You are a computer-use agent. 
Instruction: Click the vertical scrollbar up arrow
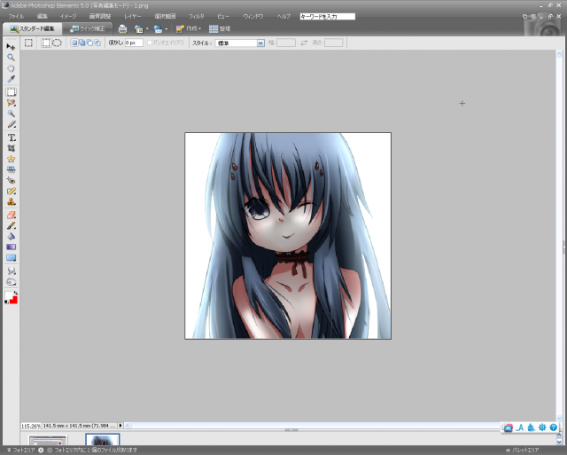point(559,54)
